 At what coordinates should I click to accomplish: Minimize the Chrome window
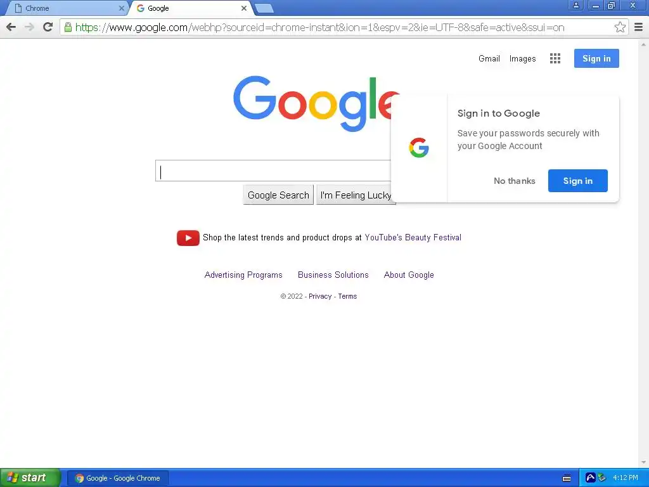tap(596, 5)
